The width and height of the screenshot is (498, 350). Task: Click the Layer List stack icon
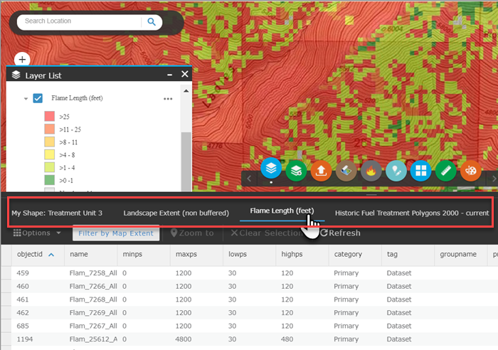pos(16,75)
